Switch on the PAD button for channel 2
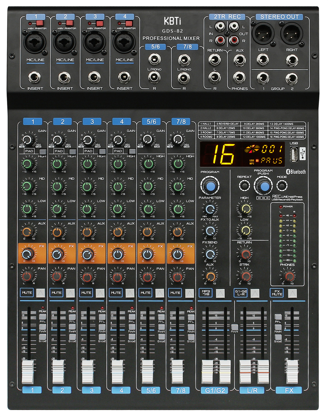The image size is (328, 417). [73, 151]
